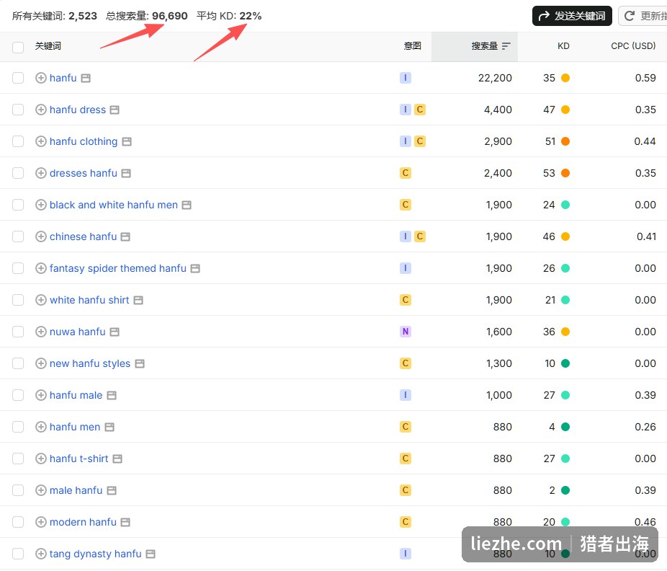Viewport: 667px width, 571px height.
Task: Check hanfu t-shirt row checkbox
Action: coord(18,459)
